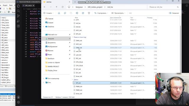Screen dimensions: 189x106
Task: Open VS Code Extensions icon
Action: coord(18,26)
